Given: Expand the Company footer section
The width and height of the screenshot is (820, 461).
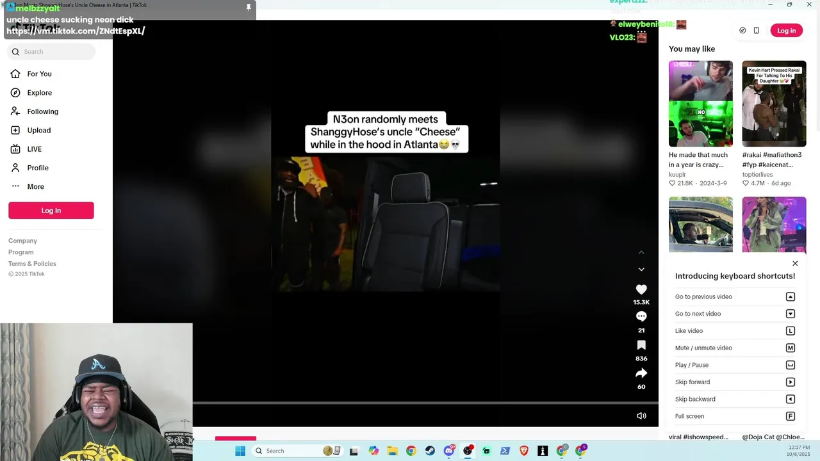Looking at the screenshot, I should pos(22,241).
